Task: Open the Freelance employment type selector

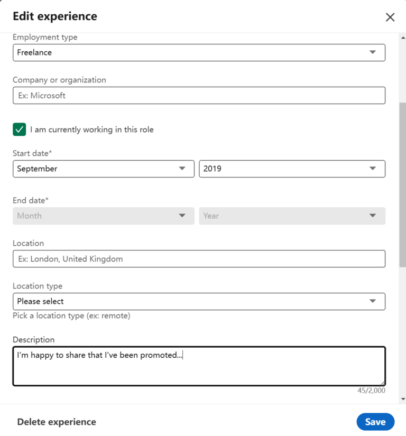Action: pyautogui.click(x=199, y=52)
